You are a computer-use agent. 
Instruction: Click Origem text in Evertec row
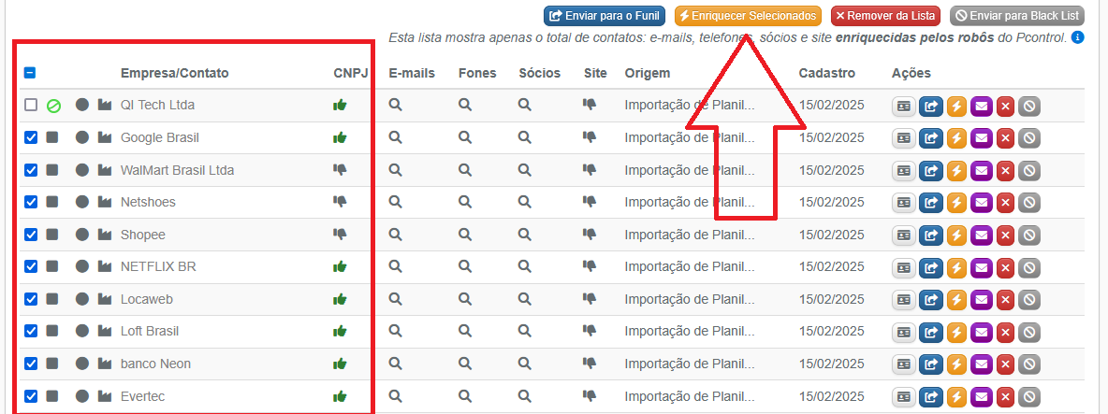690,395
